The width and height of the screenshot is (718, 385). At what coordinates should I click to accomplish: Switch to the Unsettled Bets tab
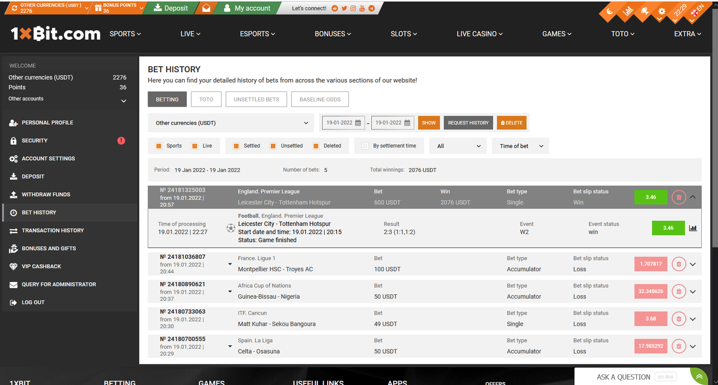256,99
